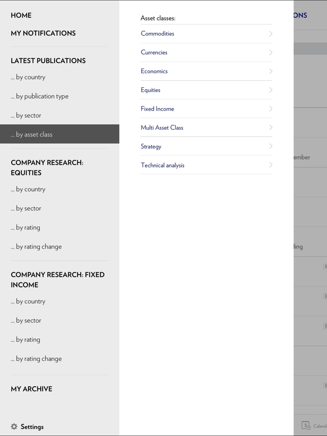Choose Fixed Income by rating change
Image resolution: width=327 pixels, height=436 pixels.
(36, 359)
